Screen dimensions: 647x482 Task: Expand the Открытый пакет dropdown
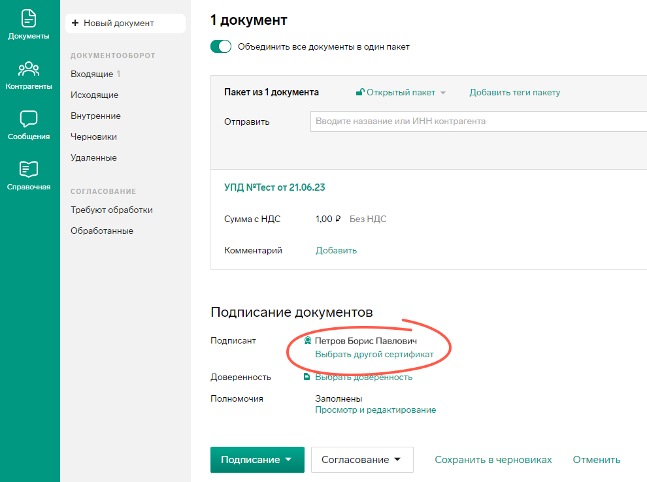click(442, 93)
